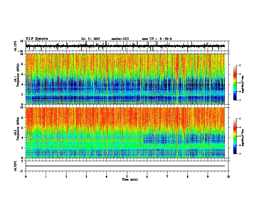Click time axis tick label "8"
The width and height of the screenshot is (257, 198).
(x=188, y=177)
